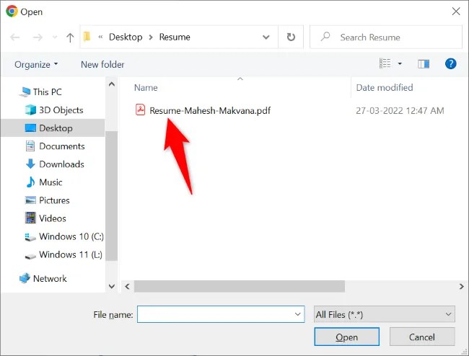Refresh the Resume folder view
Viewport: 469px width, 356px height.
pyautogui.click(x=291, y=37)
